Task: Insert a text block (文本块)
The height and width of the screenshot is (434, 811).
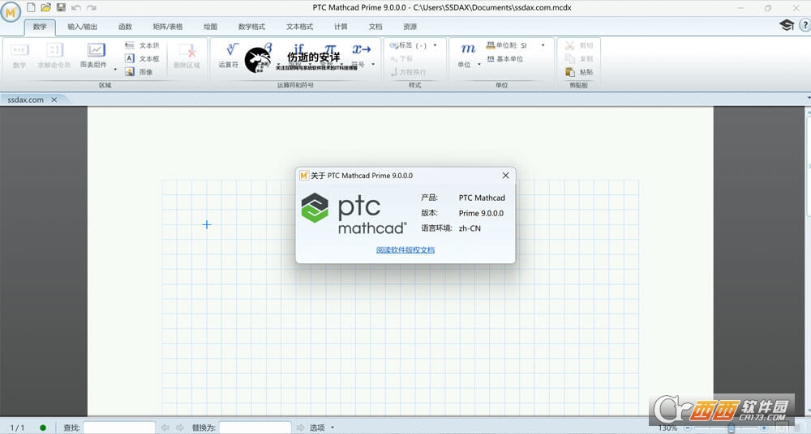Action: click(142, 45)
